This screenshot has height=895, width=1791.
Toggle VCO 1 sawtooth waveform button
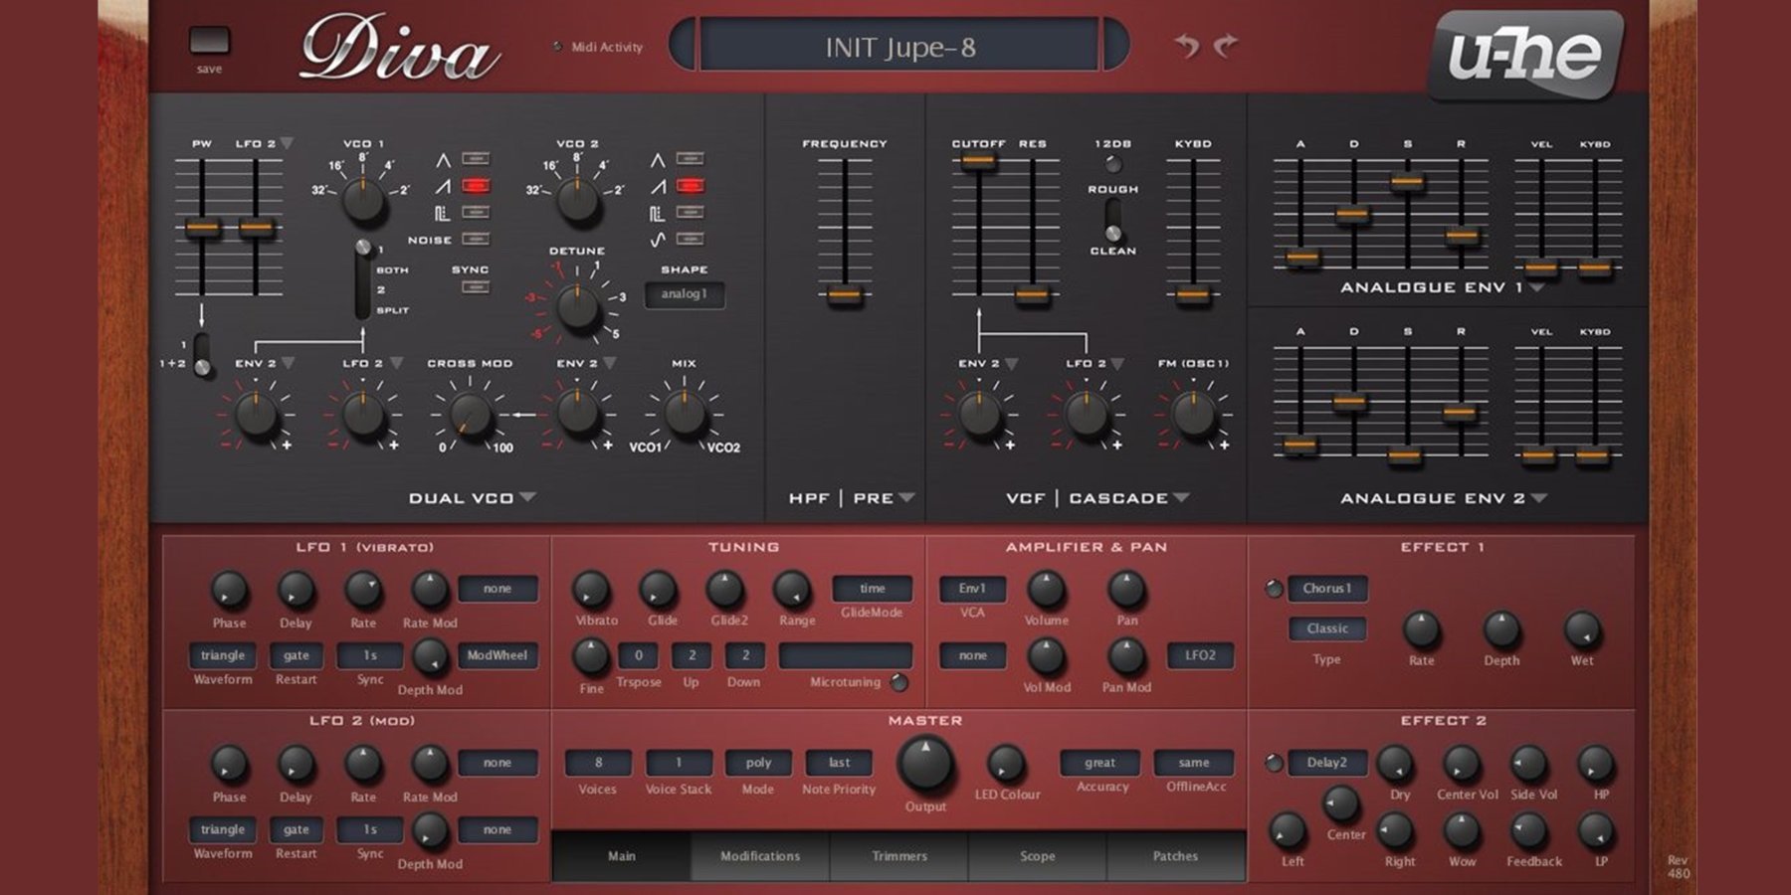(476, 186)
